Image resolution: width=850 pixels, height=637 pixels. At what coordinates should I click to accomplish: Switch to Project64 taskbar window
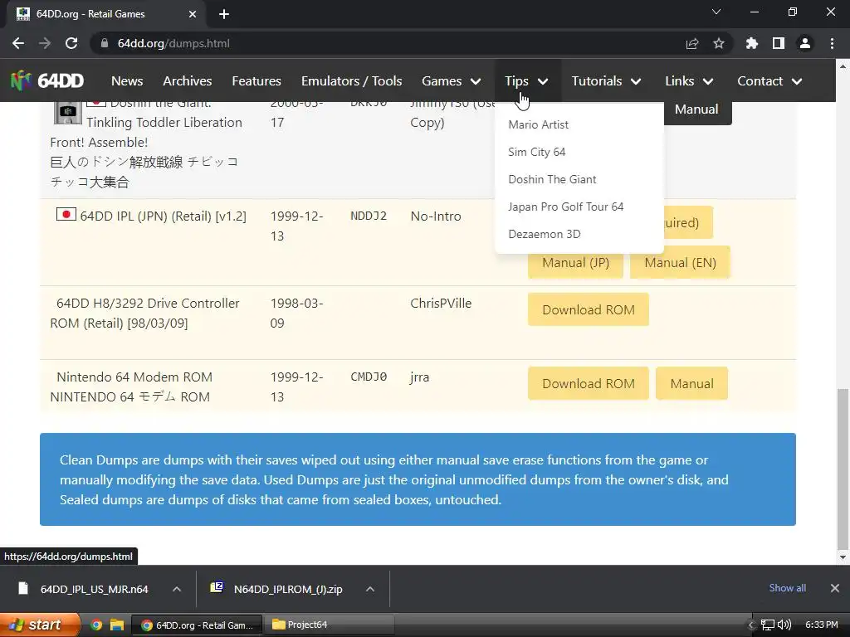[x=329, y=625]
